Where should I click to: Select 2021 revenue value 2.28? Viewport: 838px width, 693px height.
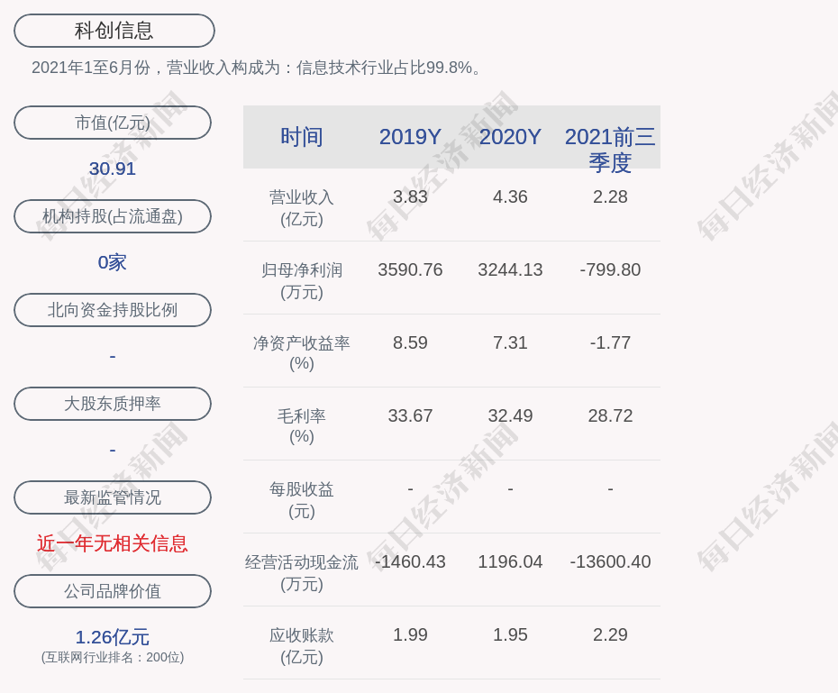(x=610, y=196)
